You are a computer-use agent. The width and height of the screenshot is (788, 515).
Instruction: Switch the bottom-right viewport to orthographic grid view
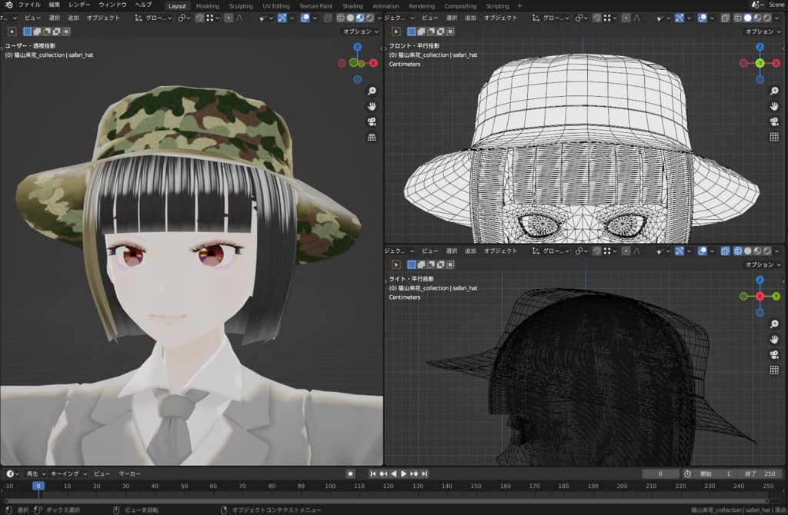774,370
